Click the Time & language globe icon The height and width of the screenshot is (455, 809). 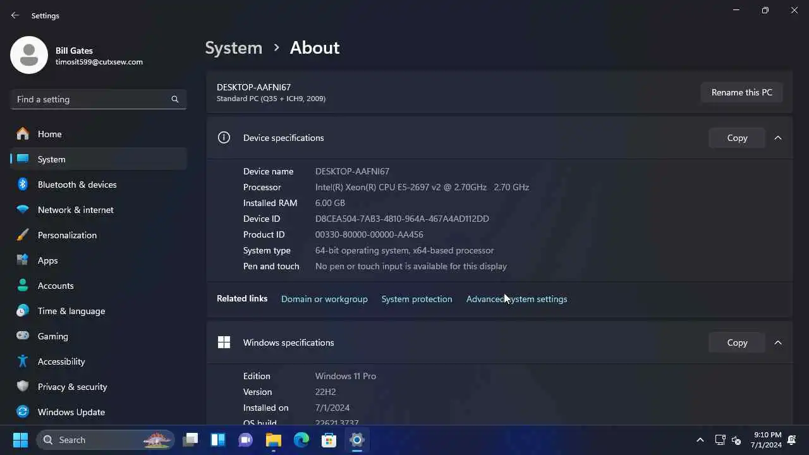click(23, 311)
